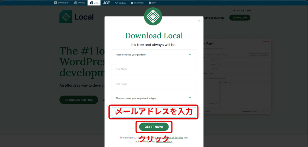Click the green Local logo atop the dialog
Screen dimensions: 308x147
(x=153, y=17)
